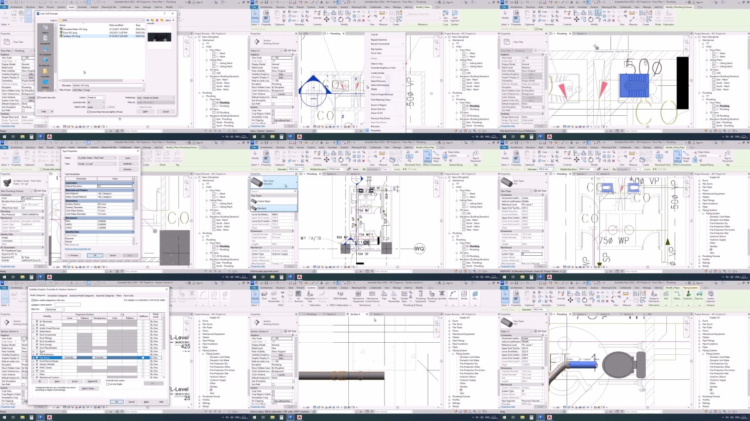Expand the Audio Visual Devices category row
The image size is (750, 421).
[x=33, y=328]
